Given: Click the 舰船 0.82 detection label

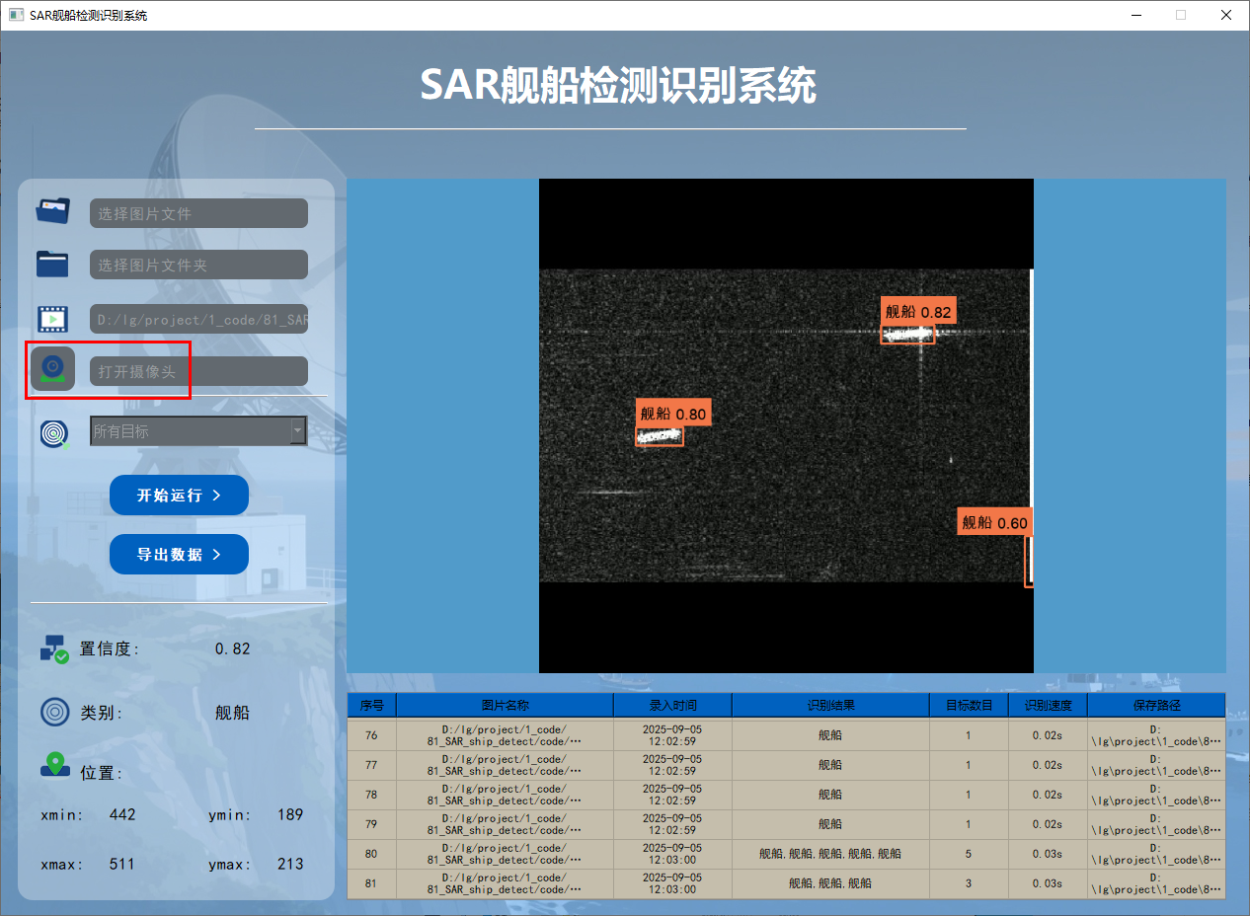Looking at the screenshot, I should tap(918, 312).
